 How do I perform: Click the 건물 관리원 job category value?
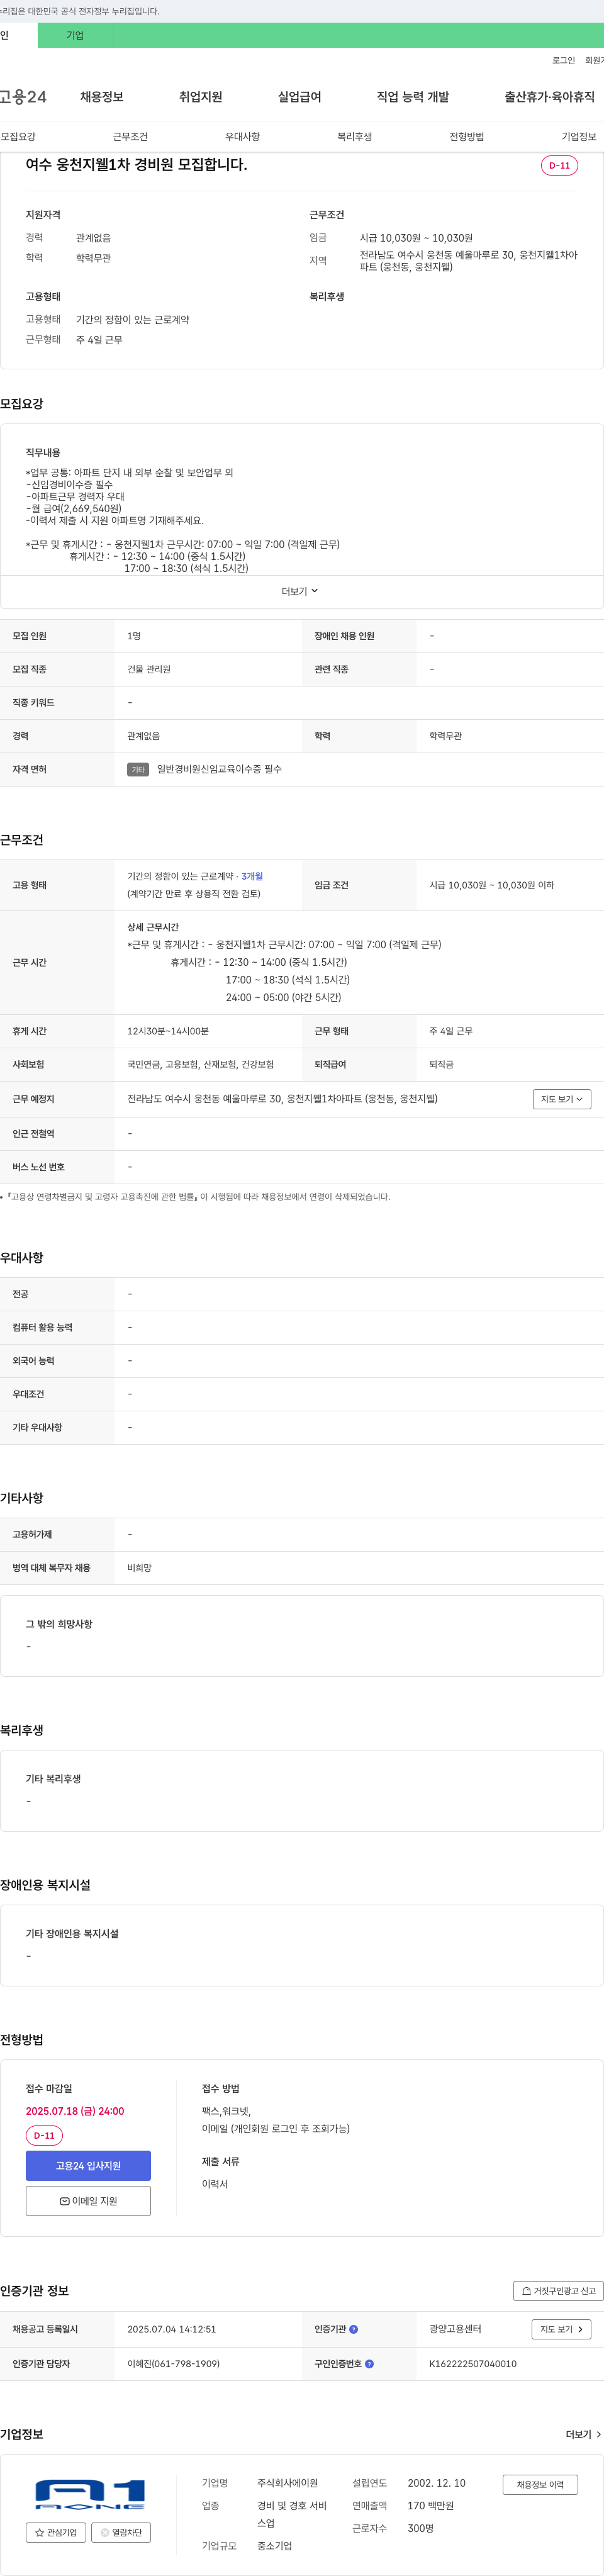[149, 669]
